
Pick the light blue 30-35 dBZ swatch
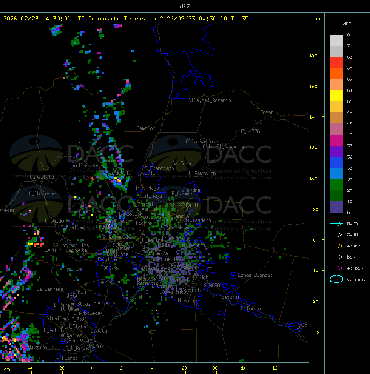336,173
